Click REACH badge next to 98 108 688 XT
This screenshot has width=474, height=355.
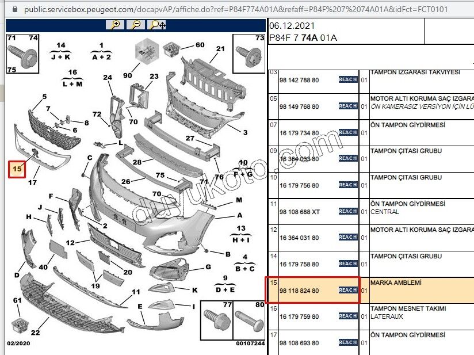(347, 212)
